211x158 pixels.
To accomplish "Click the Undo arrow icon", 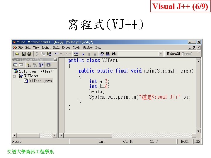I will 57,54.
